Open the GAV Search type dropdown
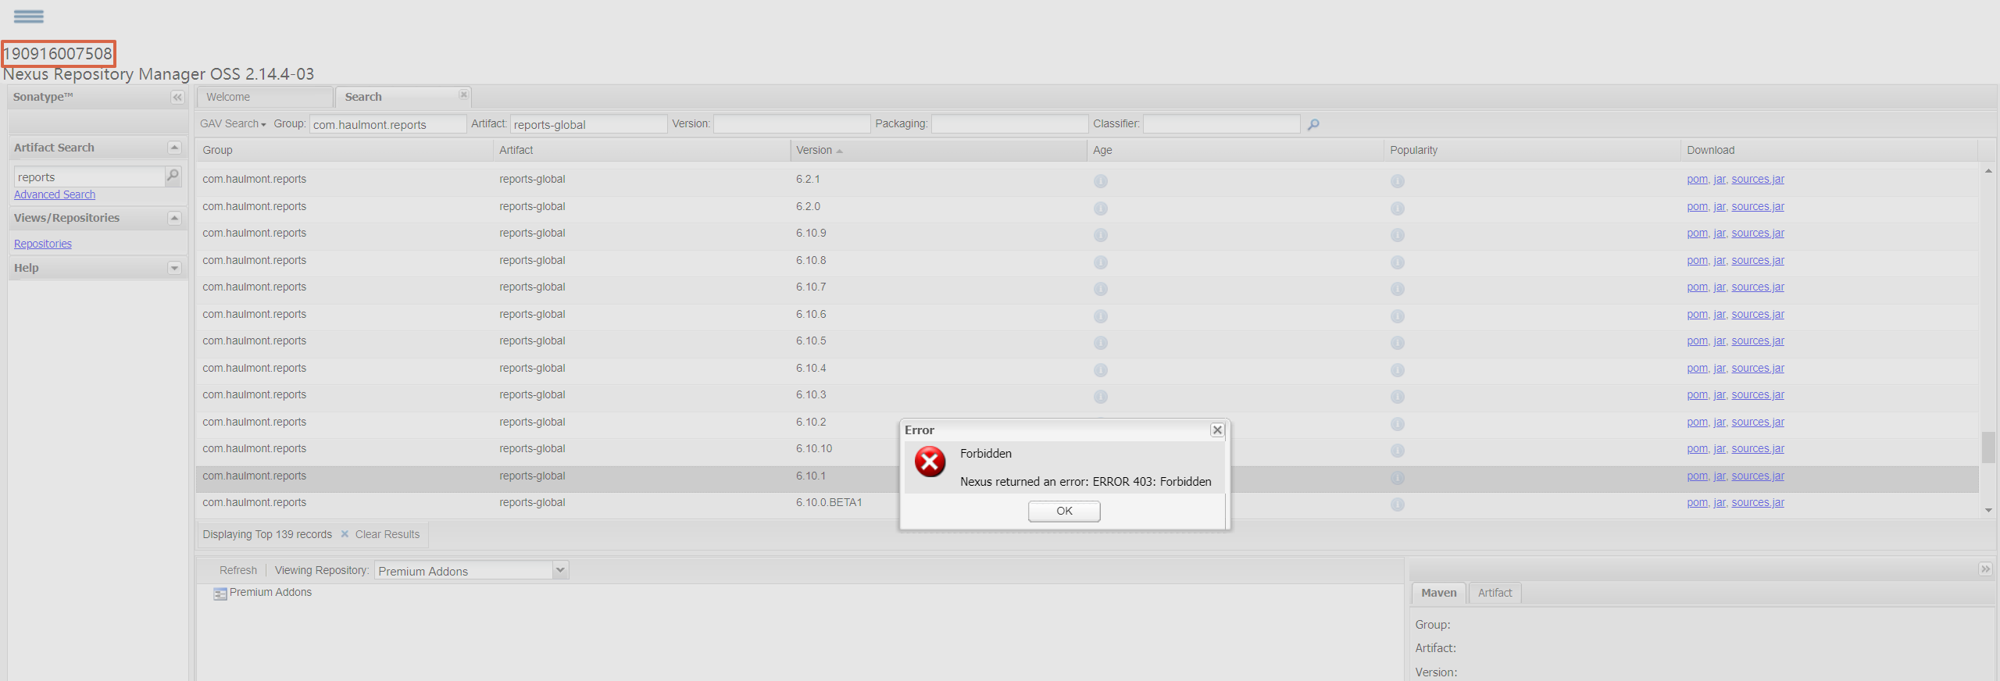Viewport: 2000px width, 681px height. point(233,124)
